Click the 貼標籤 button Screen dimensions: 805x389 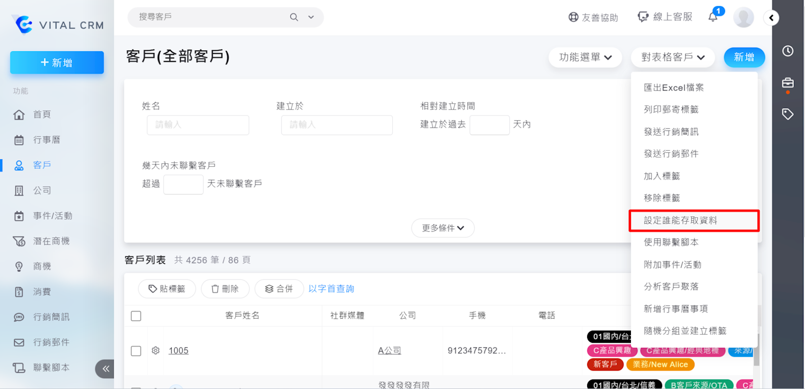[167, 289]
